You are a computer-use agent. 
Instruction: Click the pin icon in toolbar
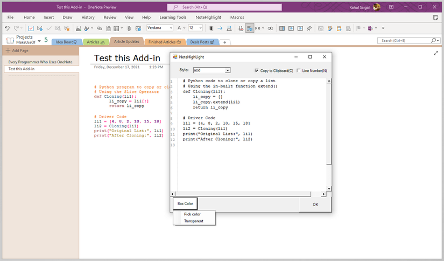308,28
